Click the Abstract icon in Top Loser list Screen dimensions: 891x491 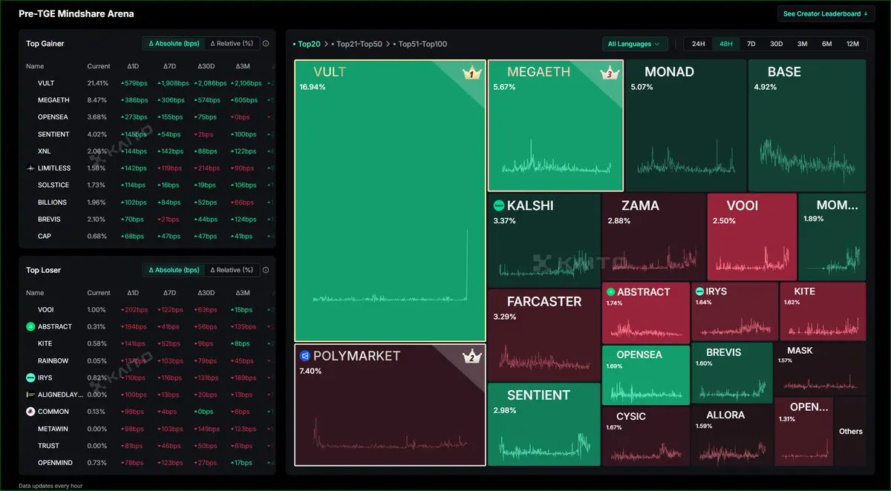[x=30, y=326]
